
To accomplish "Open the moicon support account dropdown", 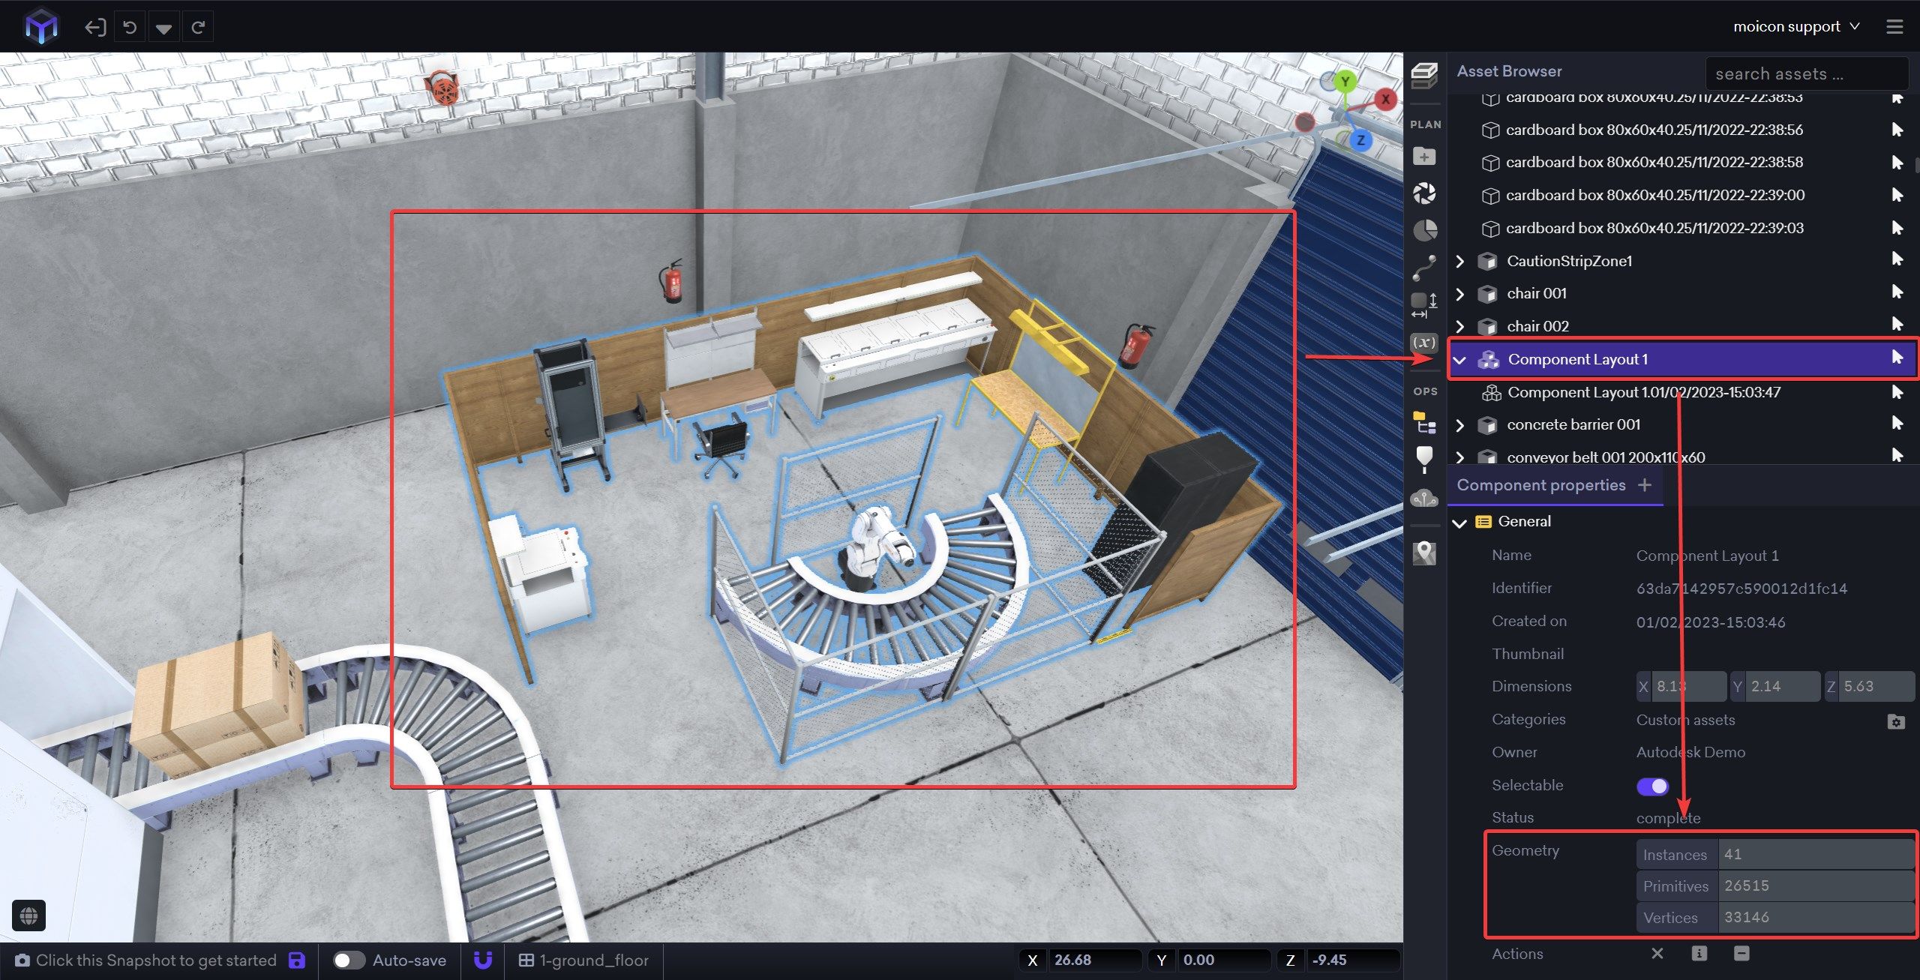I will point(1795,26).
